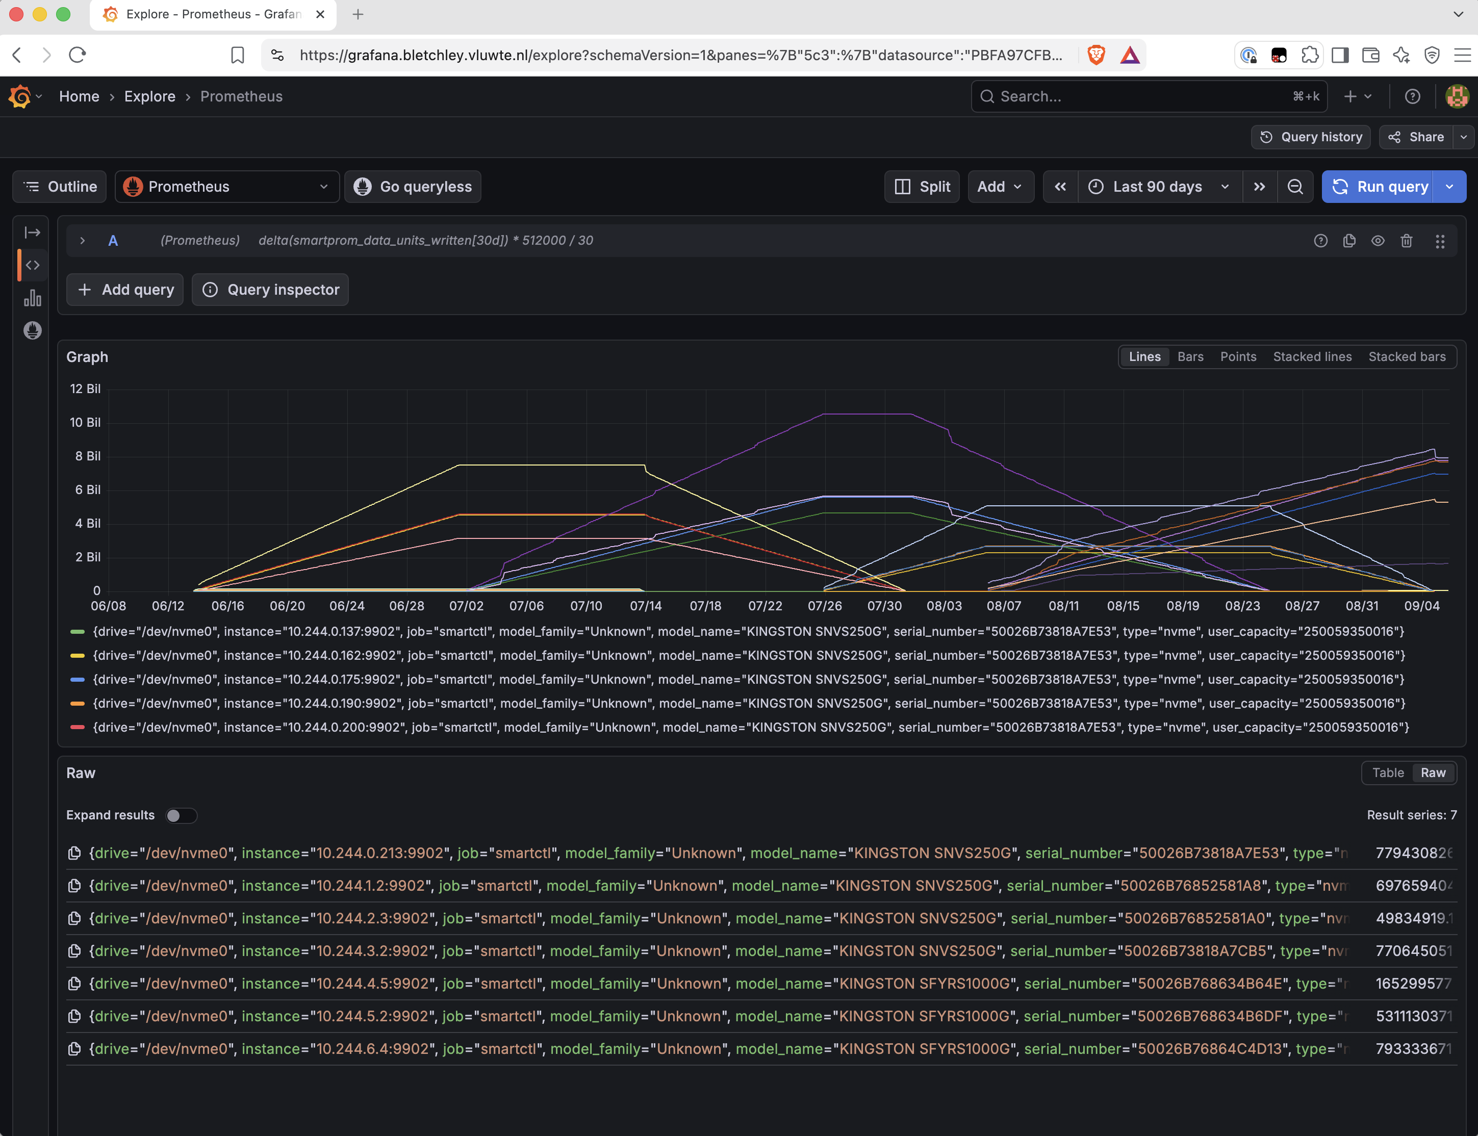1478x1136 pixels.
Task: Click the Run query button
Action: coord(1379,187)
